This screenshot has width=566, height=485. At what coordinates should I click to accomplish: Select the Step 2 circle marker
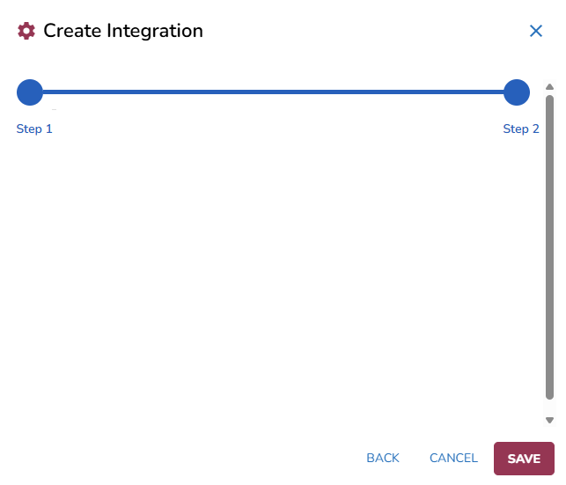click(x=517, y=92)
